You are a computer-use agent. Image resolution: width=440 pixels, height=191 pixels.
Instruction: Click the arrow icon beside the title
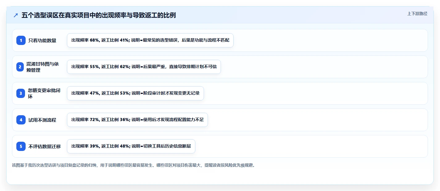tap(16, 15)
